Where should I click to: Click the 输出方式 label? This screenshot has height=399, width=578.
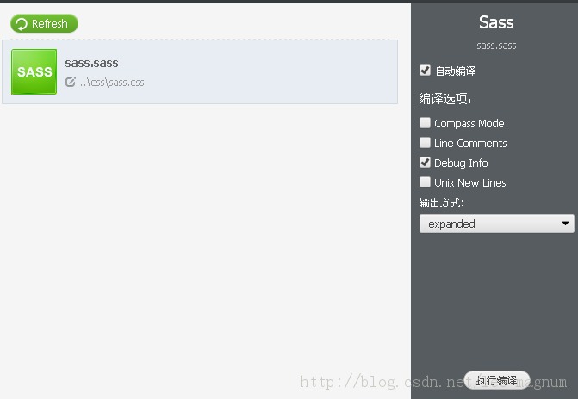pyautogui.click(x=441, y=202)
